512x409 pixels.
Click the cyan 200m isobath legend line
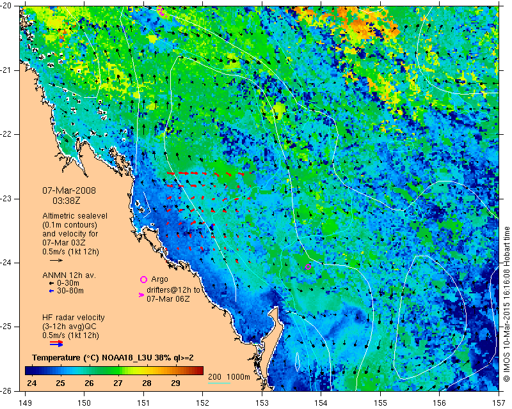[219, 383]
